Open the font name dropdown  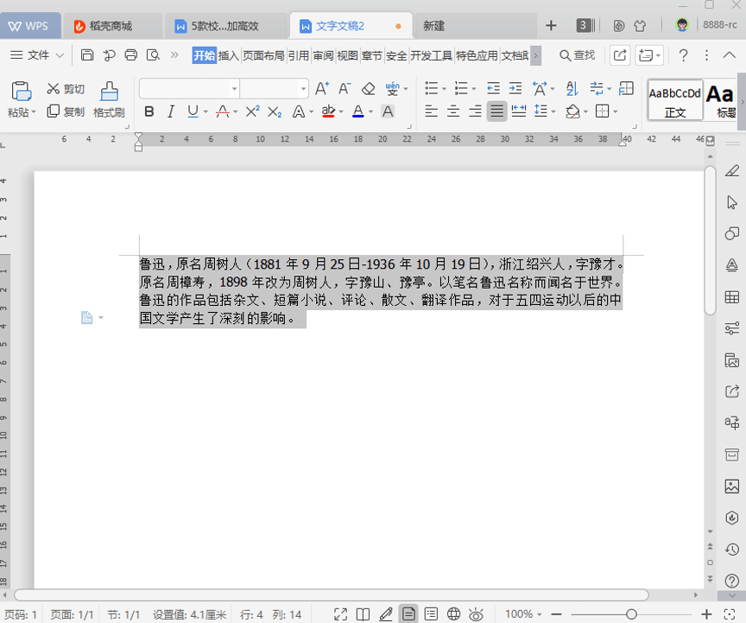[x=234, y=89]
